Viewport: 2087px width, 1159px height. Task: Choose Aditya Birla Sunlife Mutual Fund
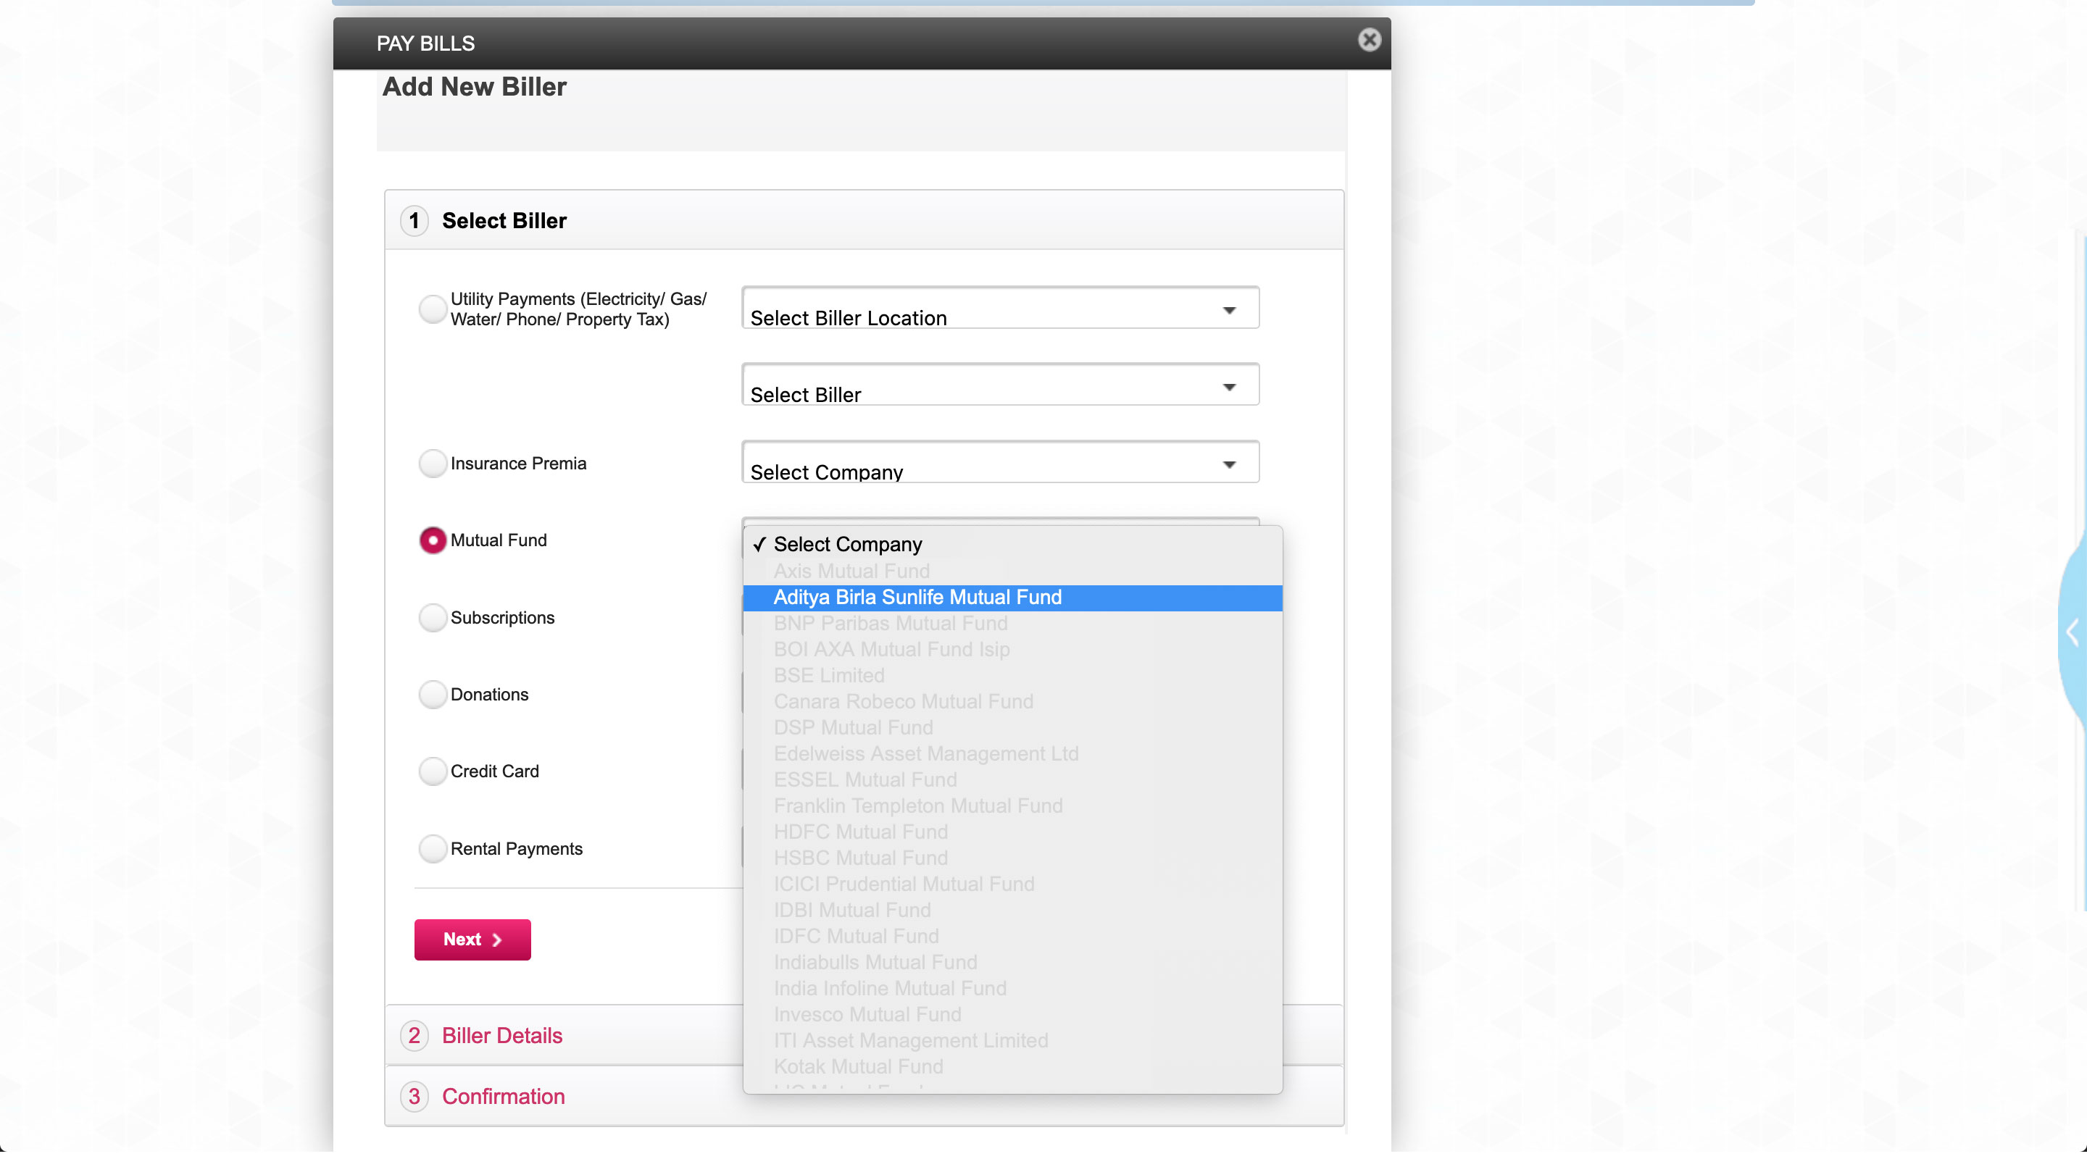(x=917, y=598)
